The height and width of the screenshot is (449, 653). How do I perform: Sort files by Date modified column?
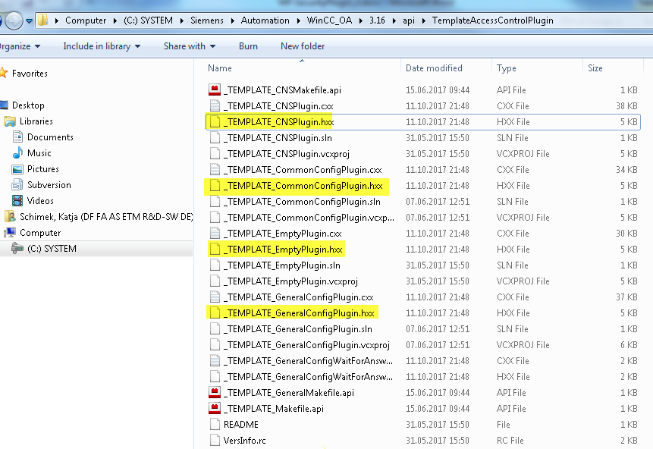tap(434, 68)
